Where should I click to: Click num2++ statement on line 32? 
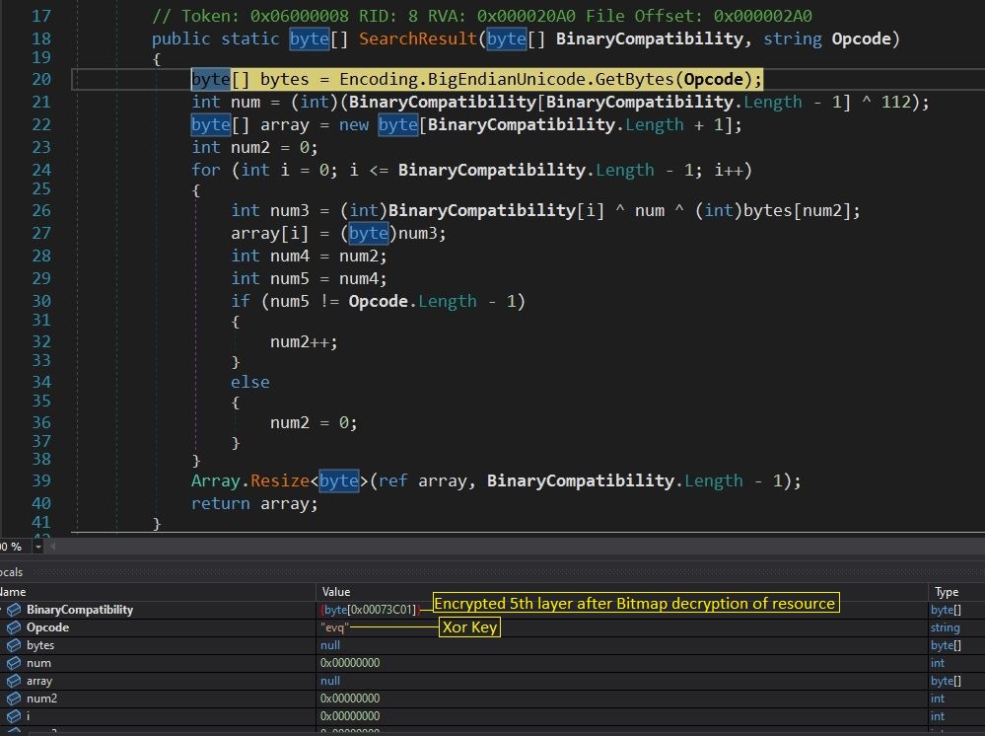(x=304, y=342)
